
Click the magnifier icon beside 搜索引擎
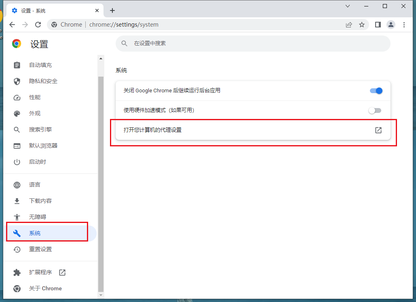(17, 130)
